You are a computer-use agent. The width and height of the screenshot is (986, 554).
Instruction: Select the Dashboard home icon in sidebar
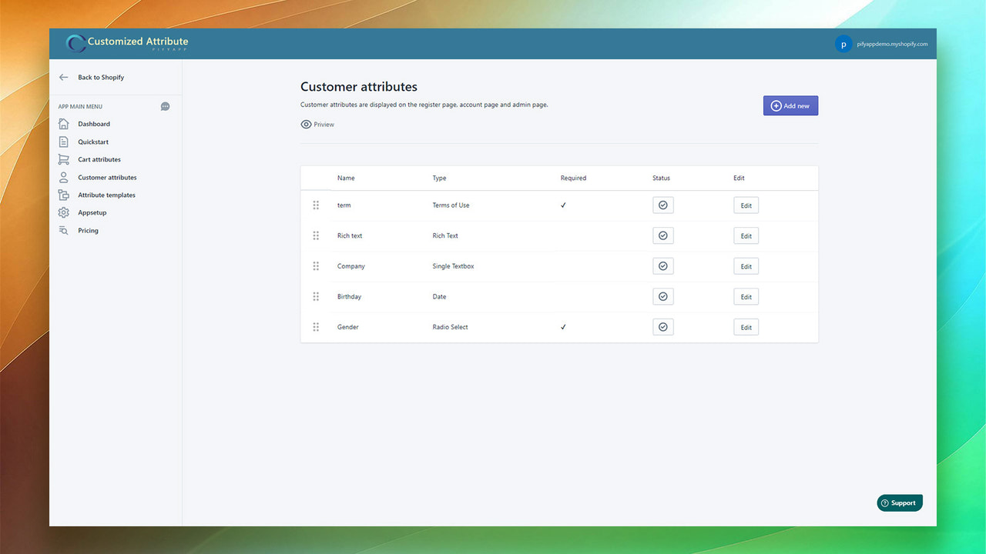(62, 123)
